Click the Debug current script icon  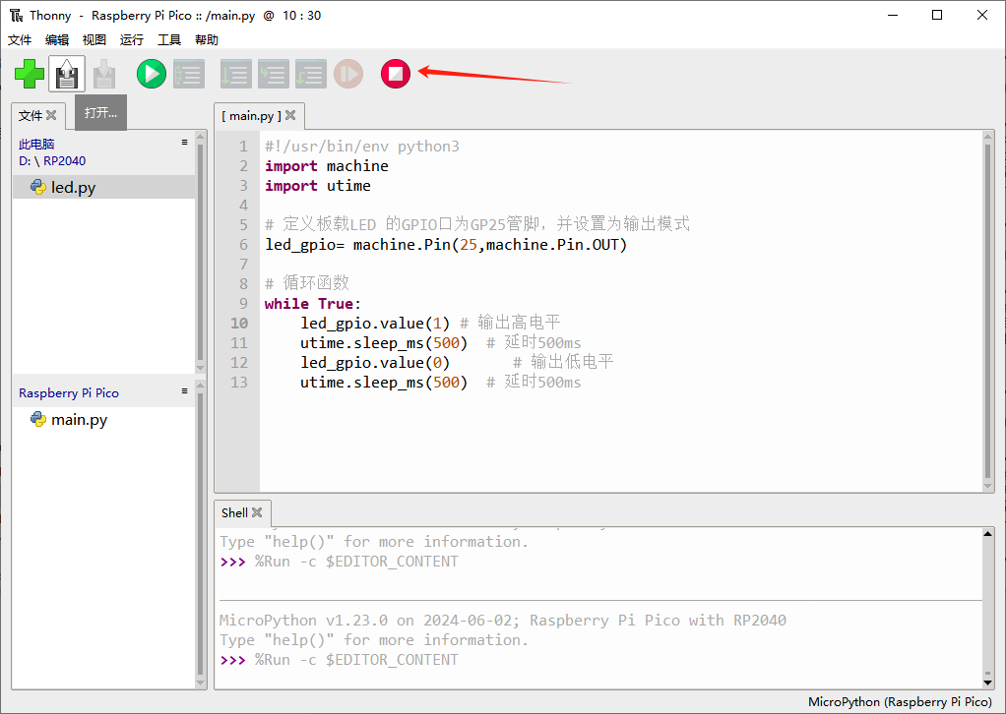coord(189,74)
